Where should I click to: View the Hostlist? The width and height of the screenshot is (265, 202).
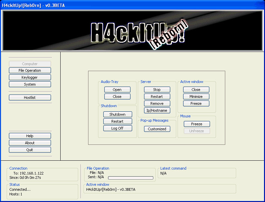point(30,97)
